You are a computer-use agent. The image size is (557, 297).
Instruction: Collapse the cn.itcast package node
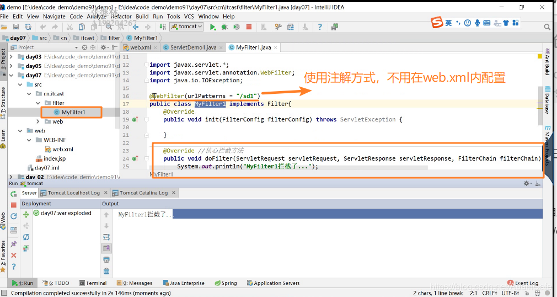click(x=29, y=93)
